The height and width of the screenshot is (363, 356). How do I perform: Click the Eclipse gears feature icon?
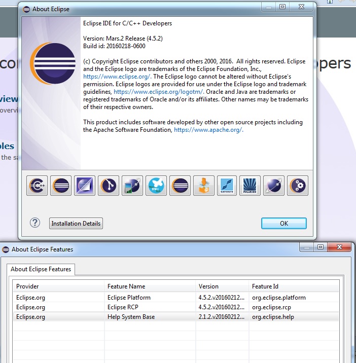click(298, 186)
